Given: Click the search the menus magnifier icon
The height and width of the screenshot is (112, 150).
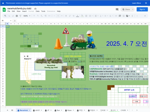Looking at the screenshot, I should (5, 16).
